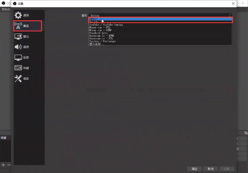Collapse the 服务 service dropdown showing Twitch
The height and width of the screenshot is (173, 248).
pyautogui.click(x=160, y=16)
